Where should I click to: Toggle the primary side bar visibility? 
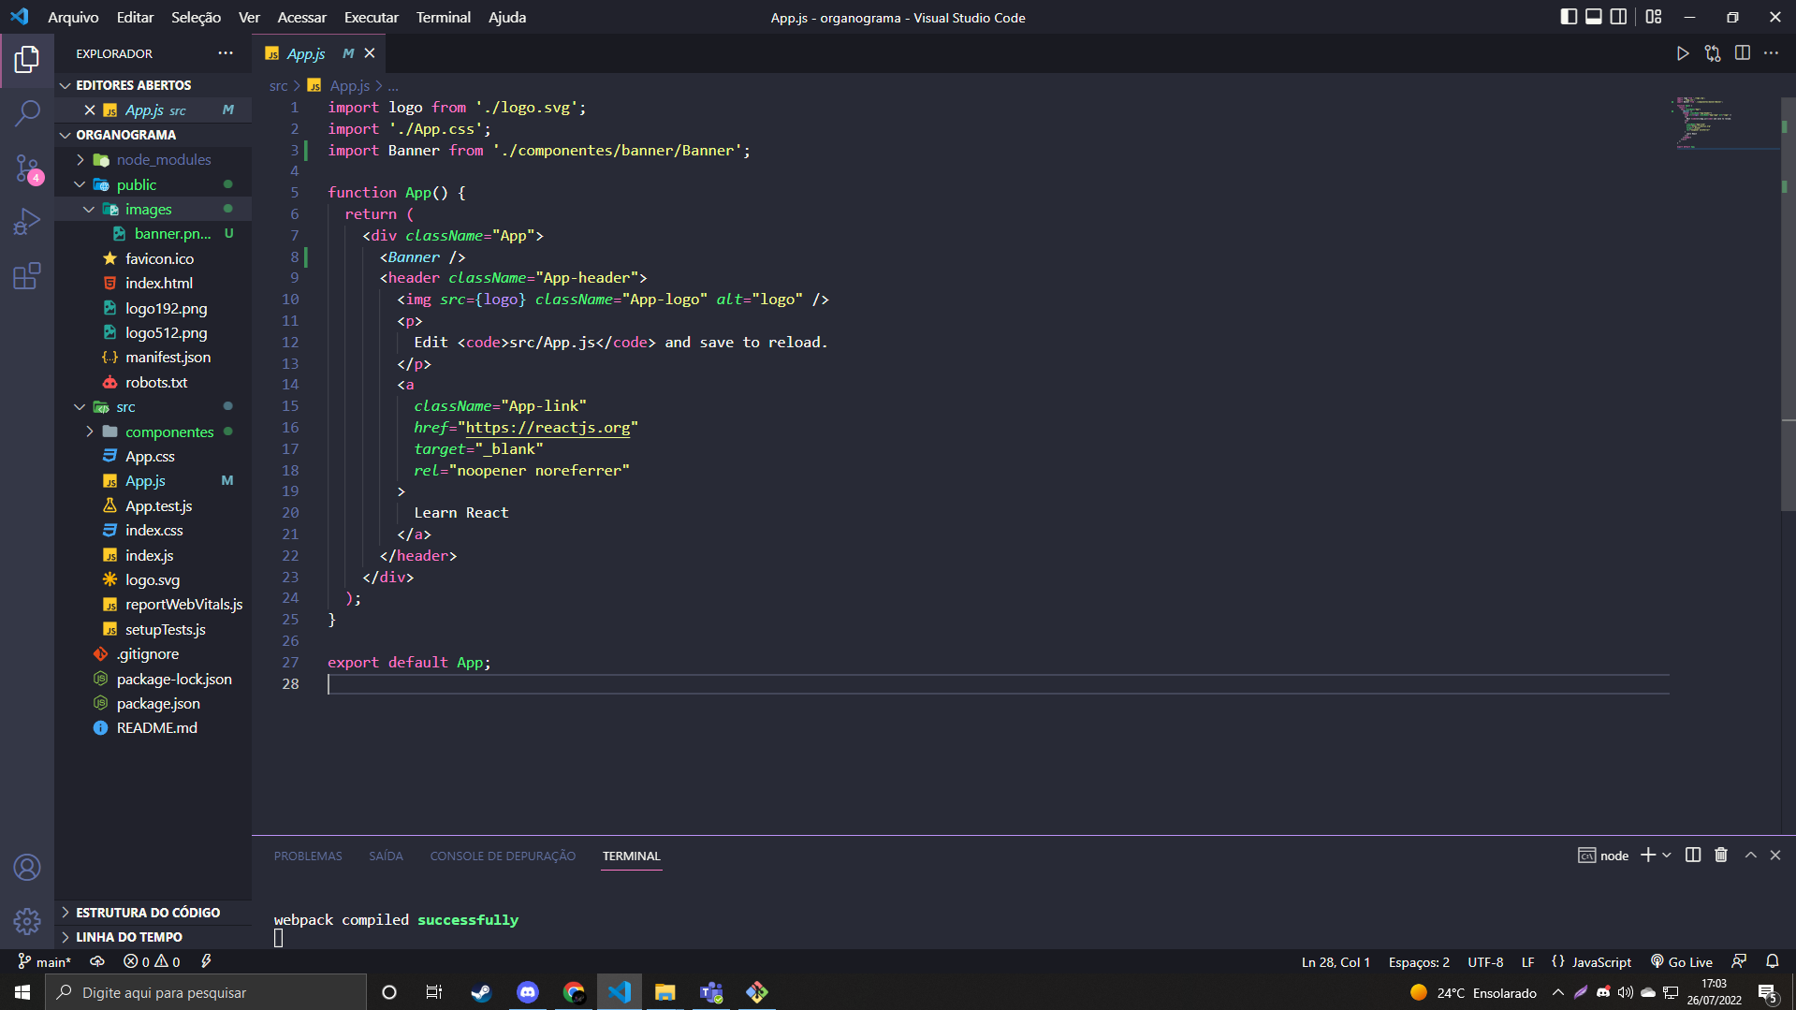coord(1569,17)
